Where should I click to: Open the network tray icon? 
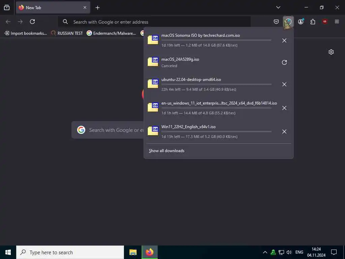click(x=281, y=252)
